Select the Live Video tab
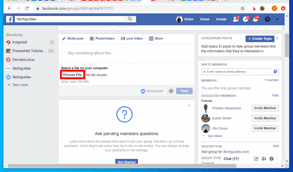Image resolution: width=293 pixels, height=172 pixels. click(132, 39)
